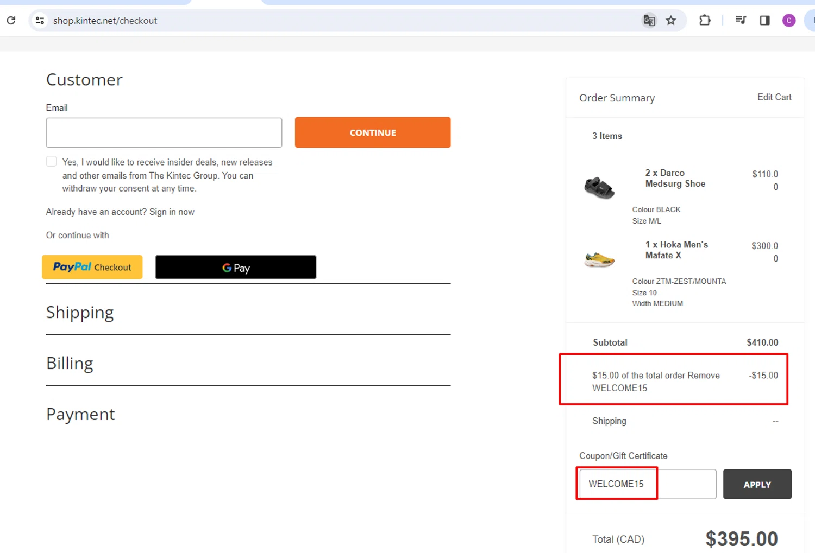Reload the page with the refresh icon

click(x=11, y=21)
